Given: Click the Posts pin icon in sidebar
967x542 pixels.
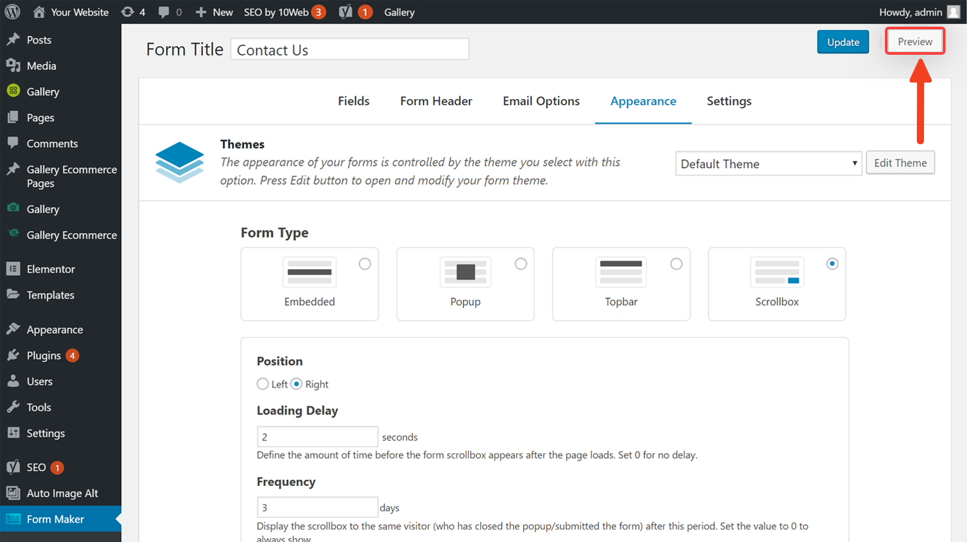Looking at the screenshot, I should point(13,39).
